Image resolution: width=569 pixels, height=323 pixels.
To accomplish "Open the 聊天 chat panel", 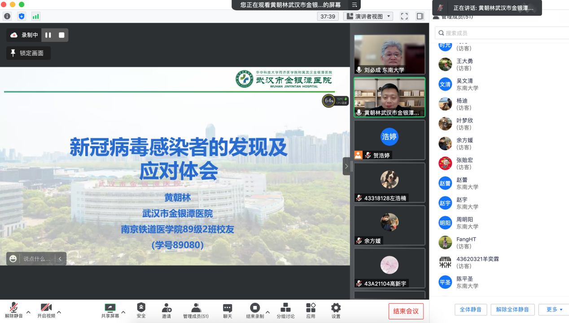I will click(x=228, y=310).
